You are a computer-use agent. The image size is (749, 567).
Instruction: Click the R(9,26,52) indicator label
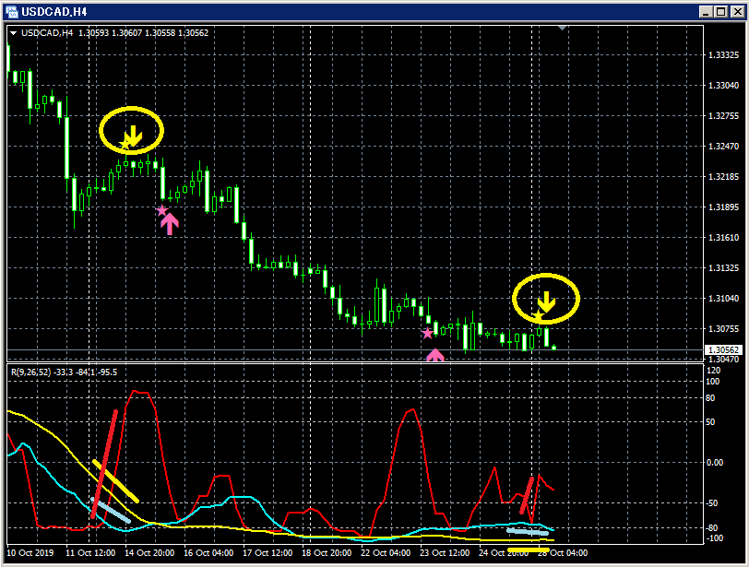(30, 372)
